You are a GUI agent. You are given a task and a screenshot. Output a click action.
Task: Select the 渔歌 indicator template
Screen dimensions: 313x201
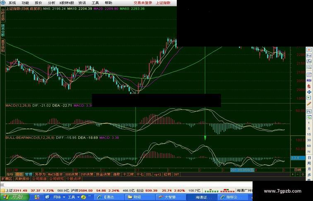pyautogui.click(x=117, y=174)
